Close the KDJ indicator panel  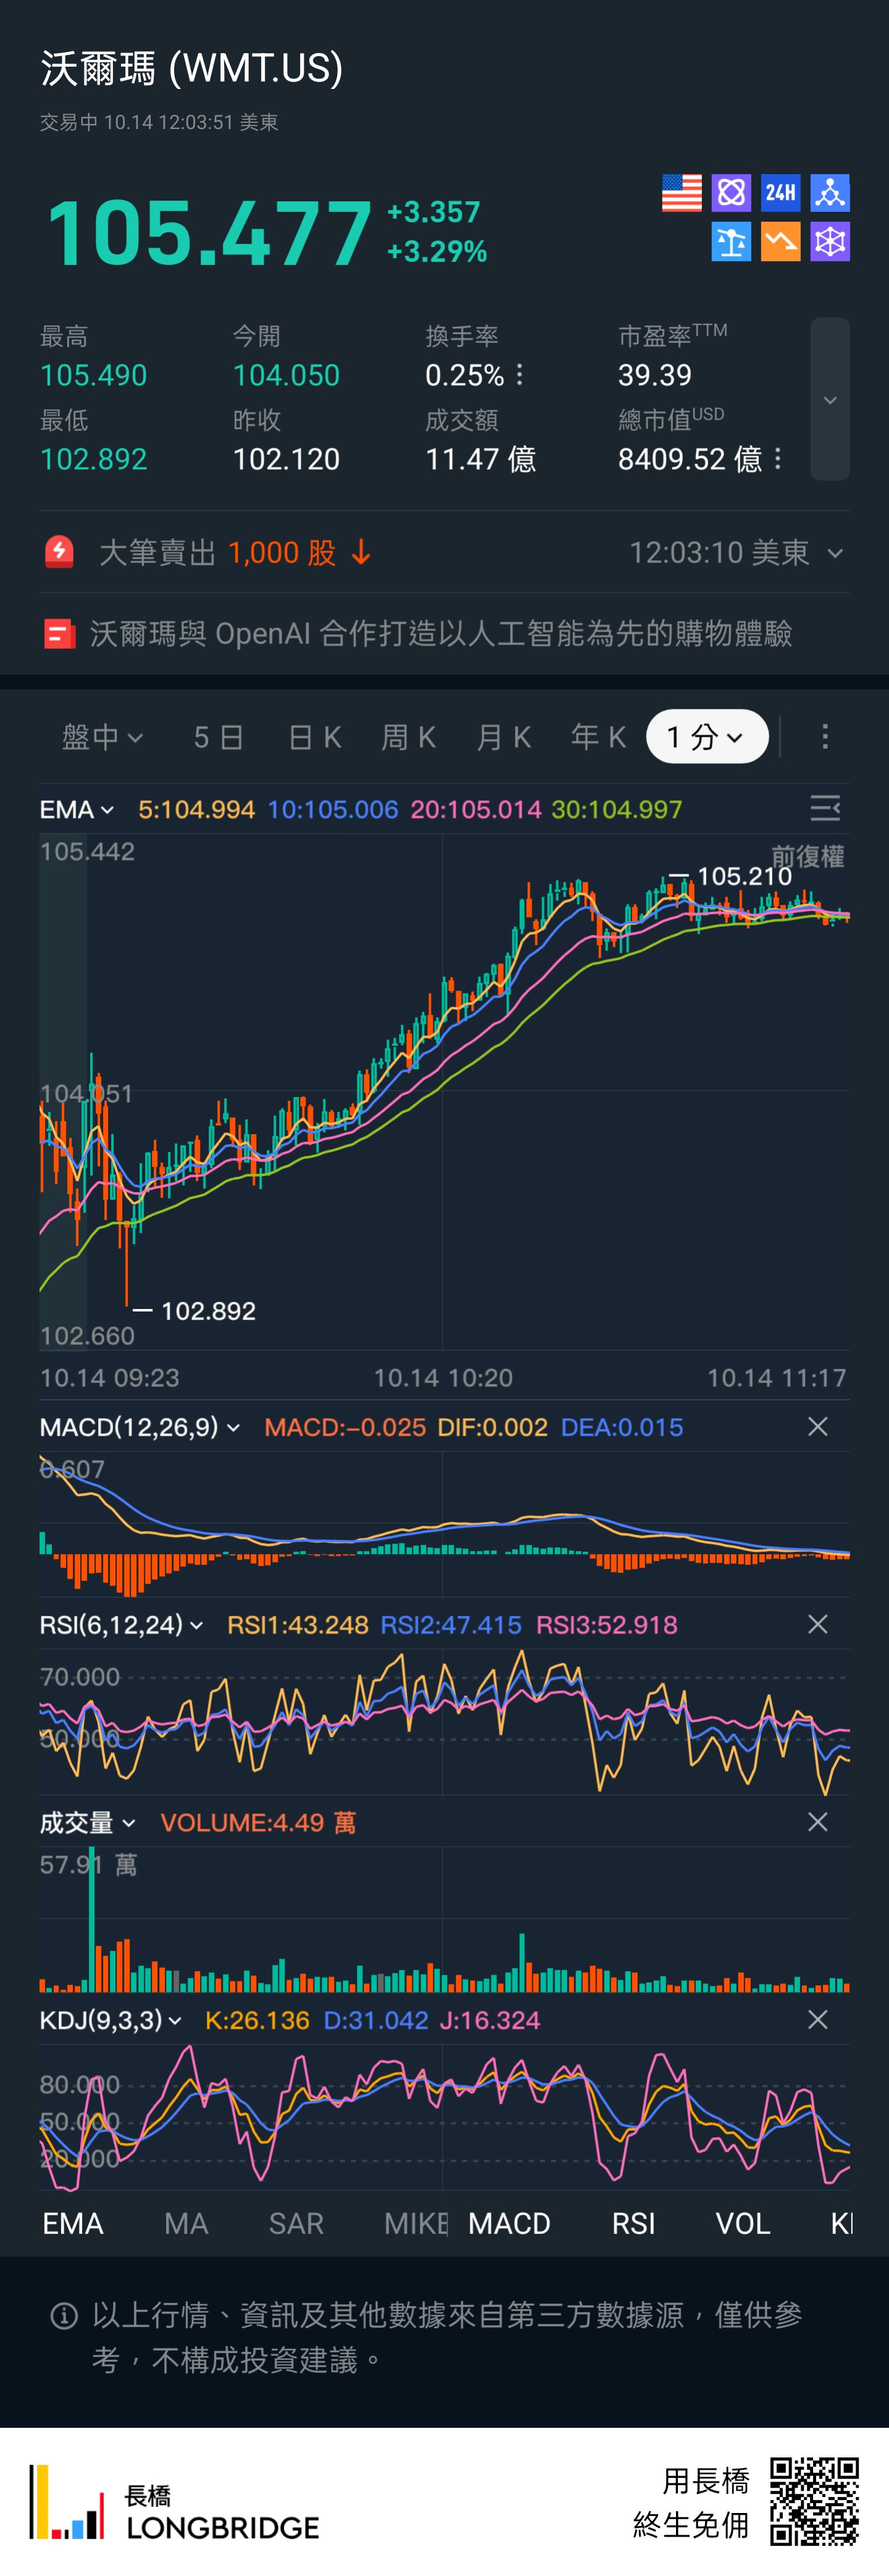(x=817, y=2019)
